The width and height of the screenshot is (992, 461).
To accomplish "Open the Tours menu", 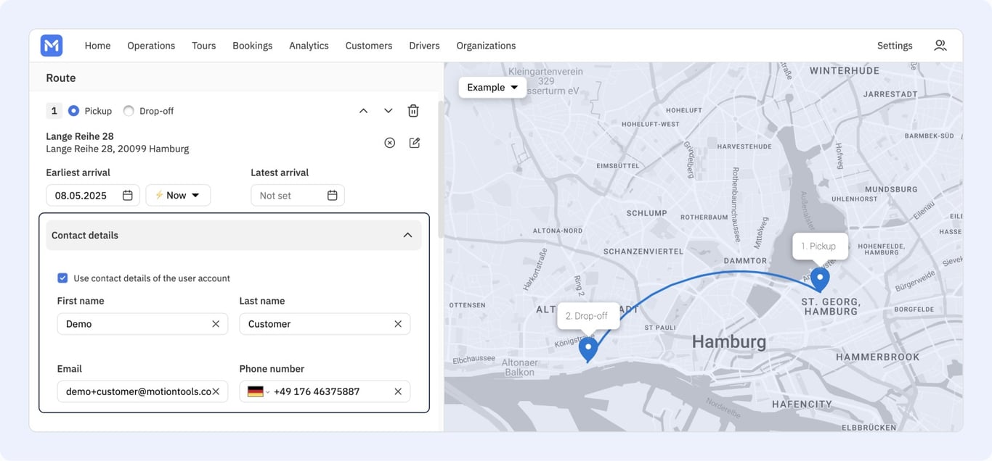I will click(204, 46).
